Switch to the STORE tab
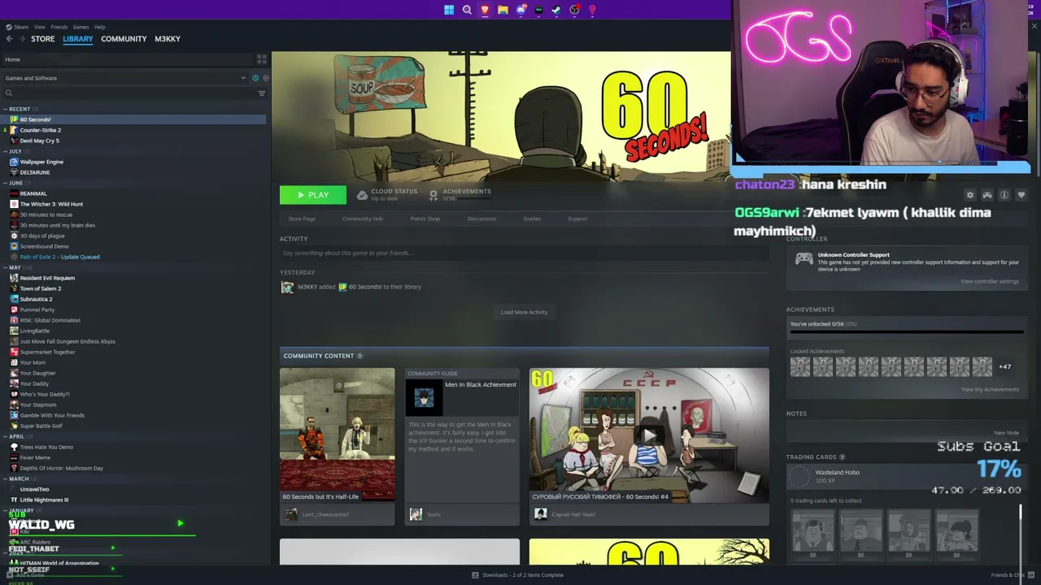1041x585 pixels. click(x=43, y=39)
